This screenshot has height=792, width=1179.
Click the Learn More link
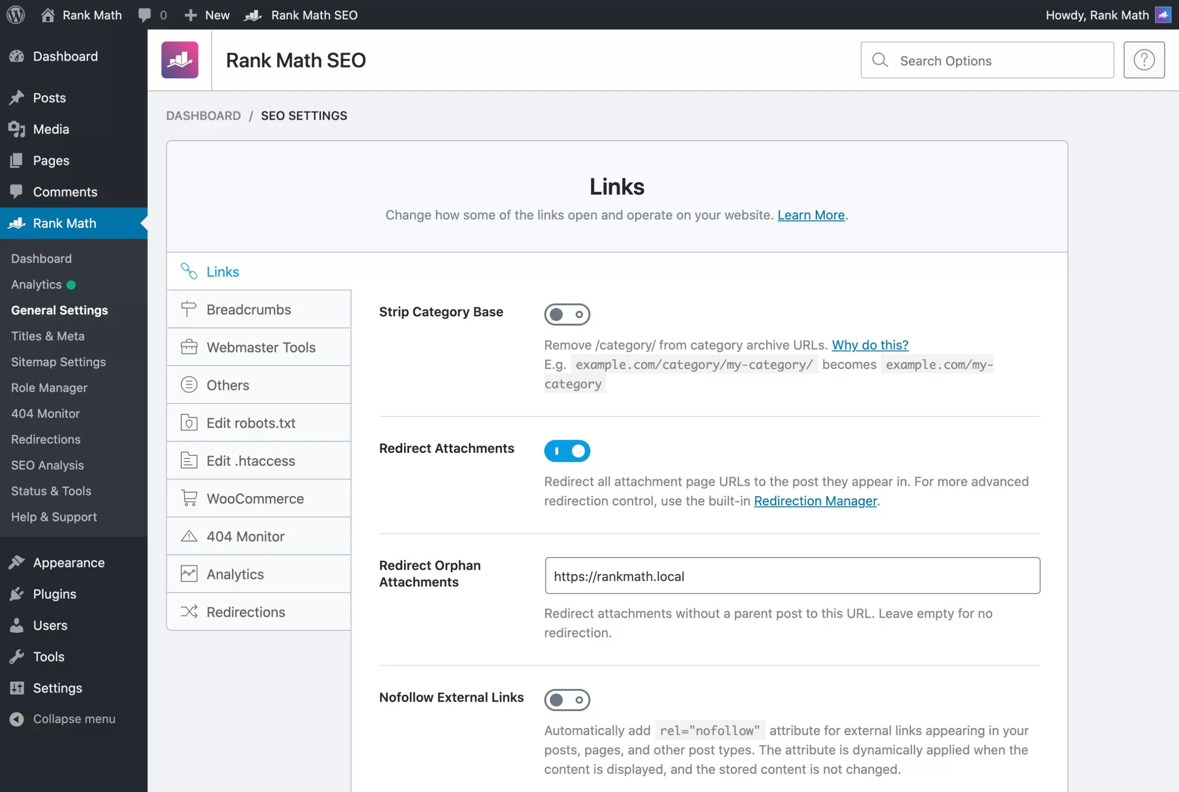811,215
